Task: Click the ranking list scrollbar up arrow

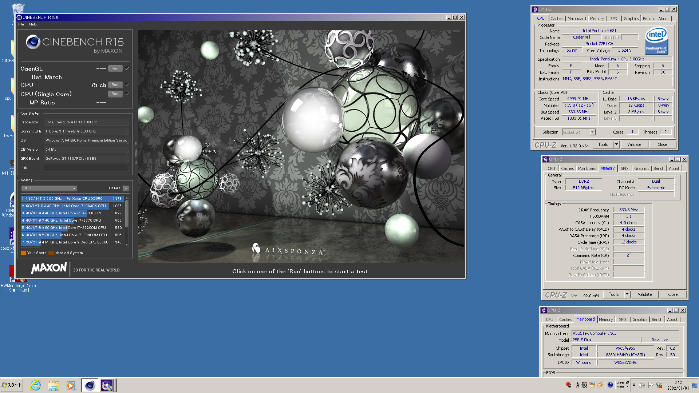Action: pyautogui.click(x=127, y=198)
